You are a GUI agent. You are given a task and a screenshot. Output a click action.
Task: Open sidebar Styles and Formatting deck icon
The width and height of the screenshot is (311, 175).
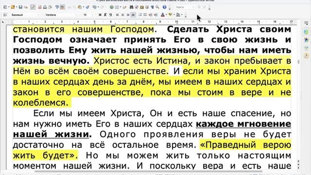pos(307,40)
